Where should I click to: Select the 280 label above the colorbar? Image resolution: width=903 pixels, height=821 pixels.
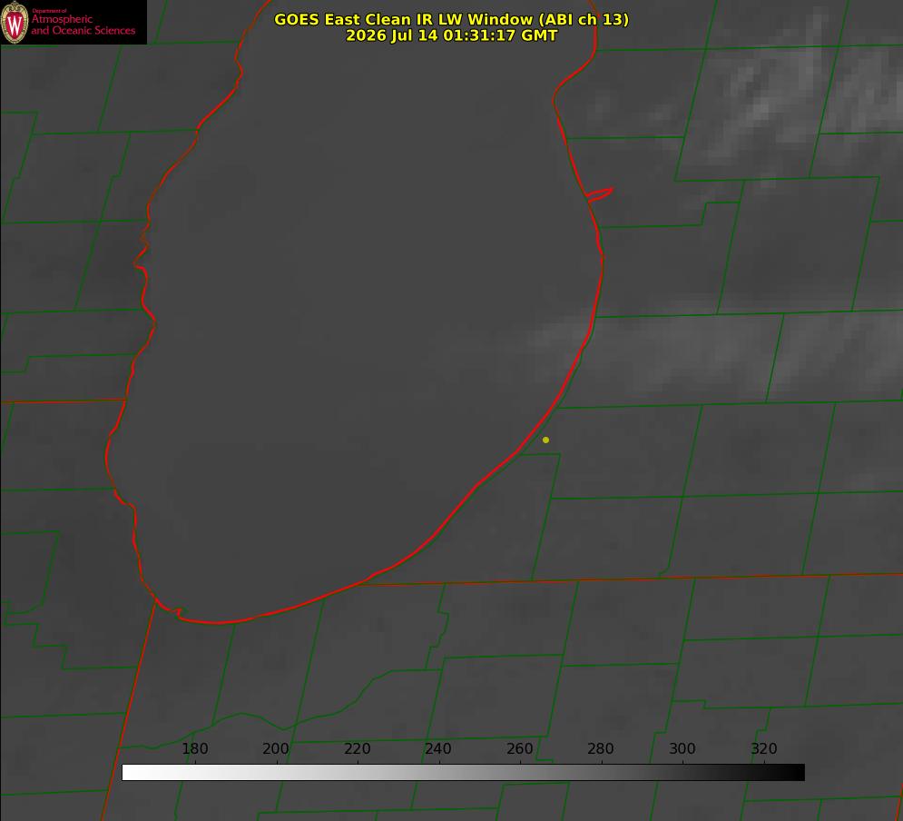601,748
